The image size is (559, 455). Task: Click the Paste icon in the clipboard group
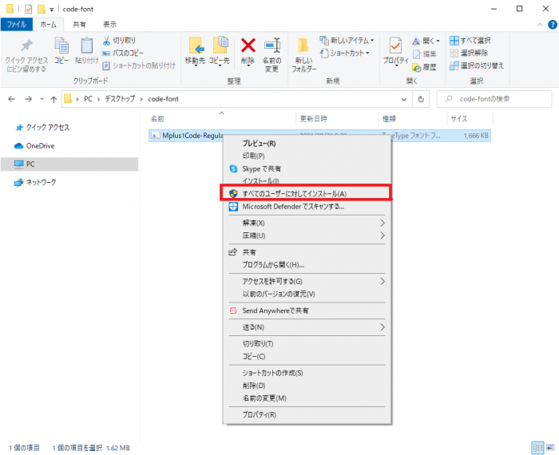[x=85, y=50]
